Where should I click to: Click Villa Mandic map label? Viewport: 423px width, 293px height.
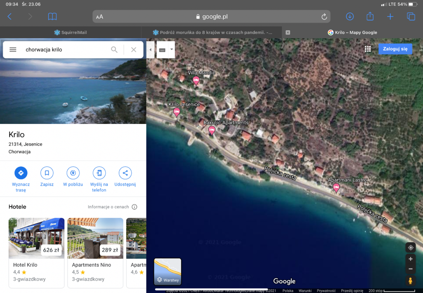coord(201,73)
